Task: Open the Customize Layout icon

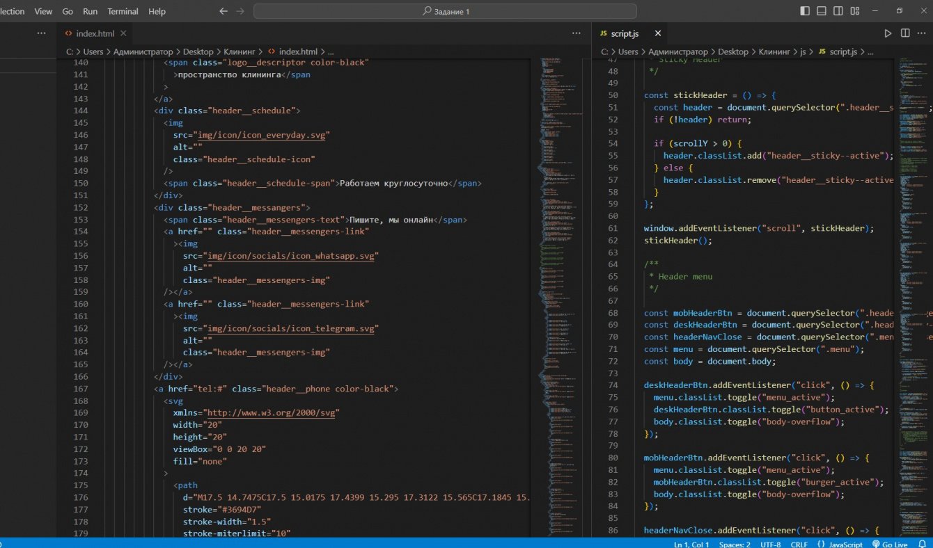Action: (856, 11)
